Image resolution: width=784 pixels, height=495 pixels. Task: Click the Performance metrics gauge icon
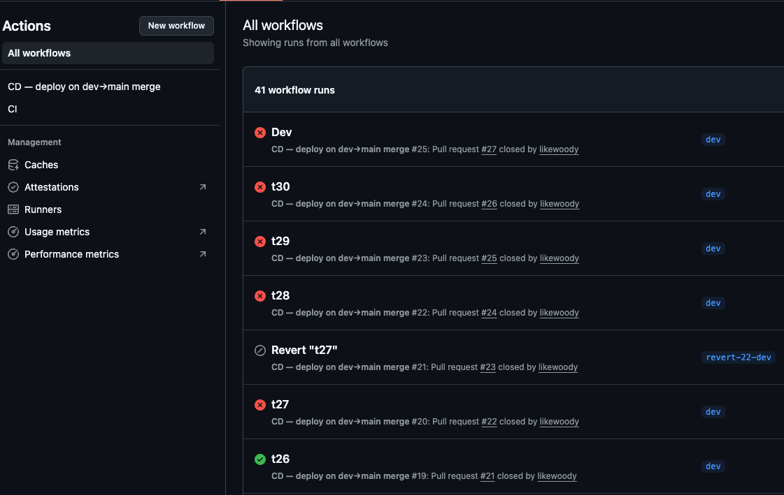(13, 254)
